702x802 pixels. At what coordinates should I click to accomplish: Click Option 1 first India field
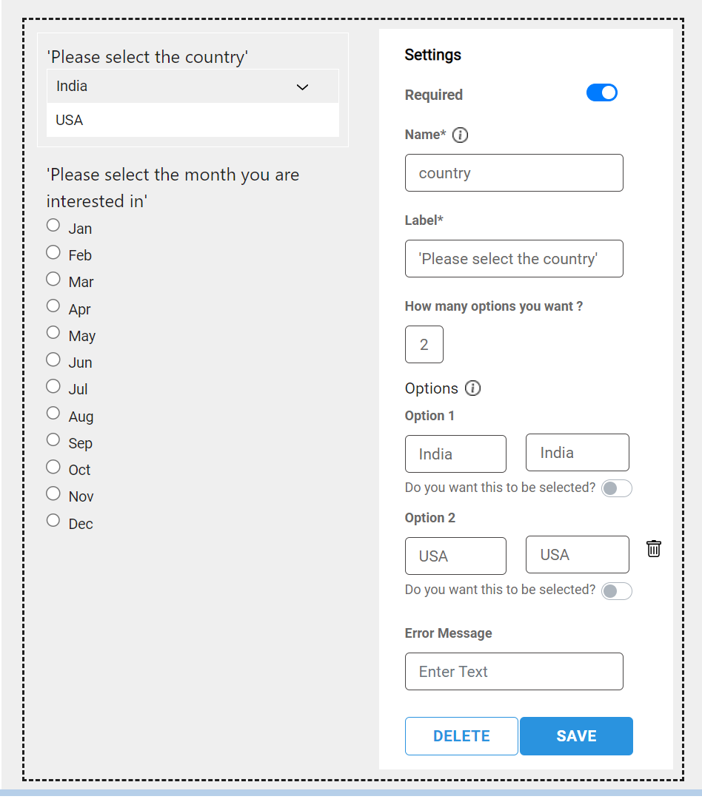(455, 454)
